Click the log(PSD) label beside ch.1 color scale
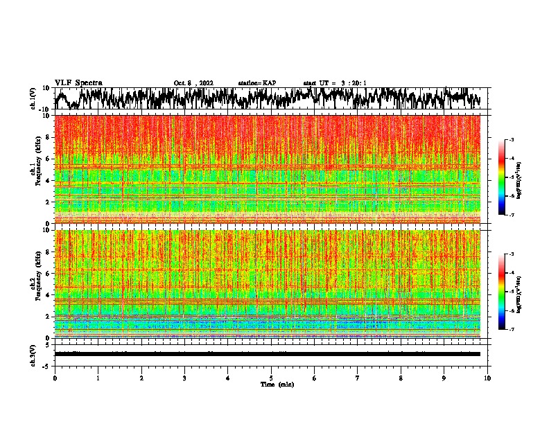The height and width of the screenshot is (424, 549). (519, 181)
